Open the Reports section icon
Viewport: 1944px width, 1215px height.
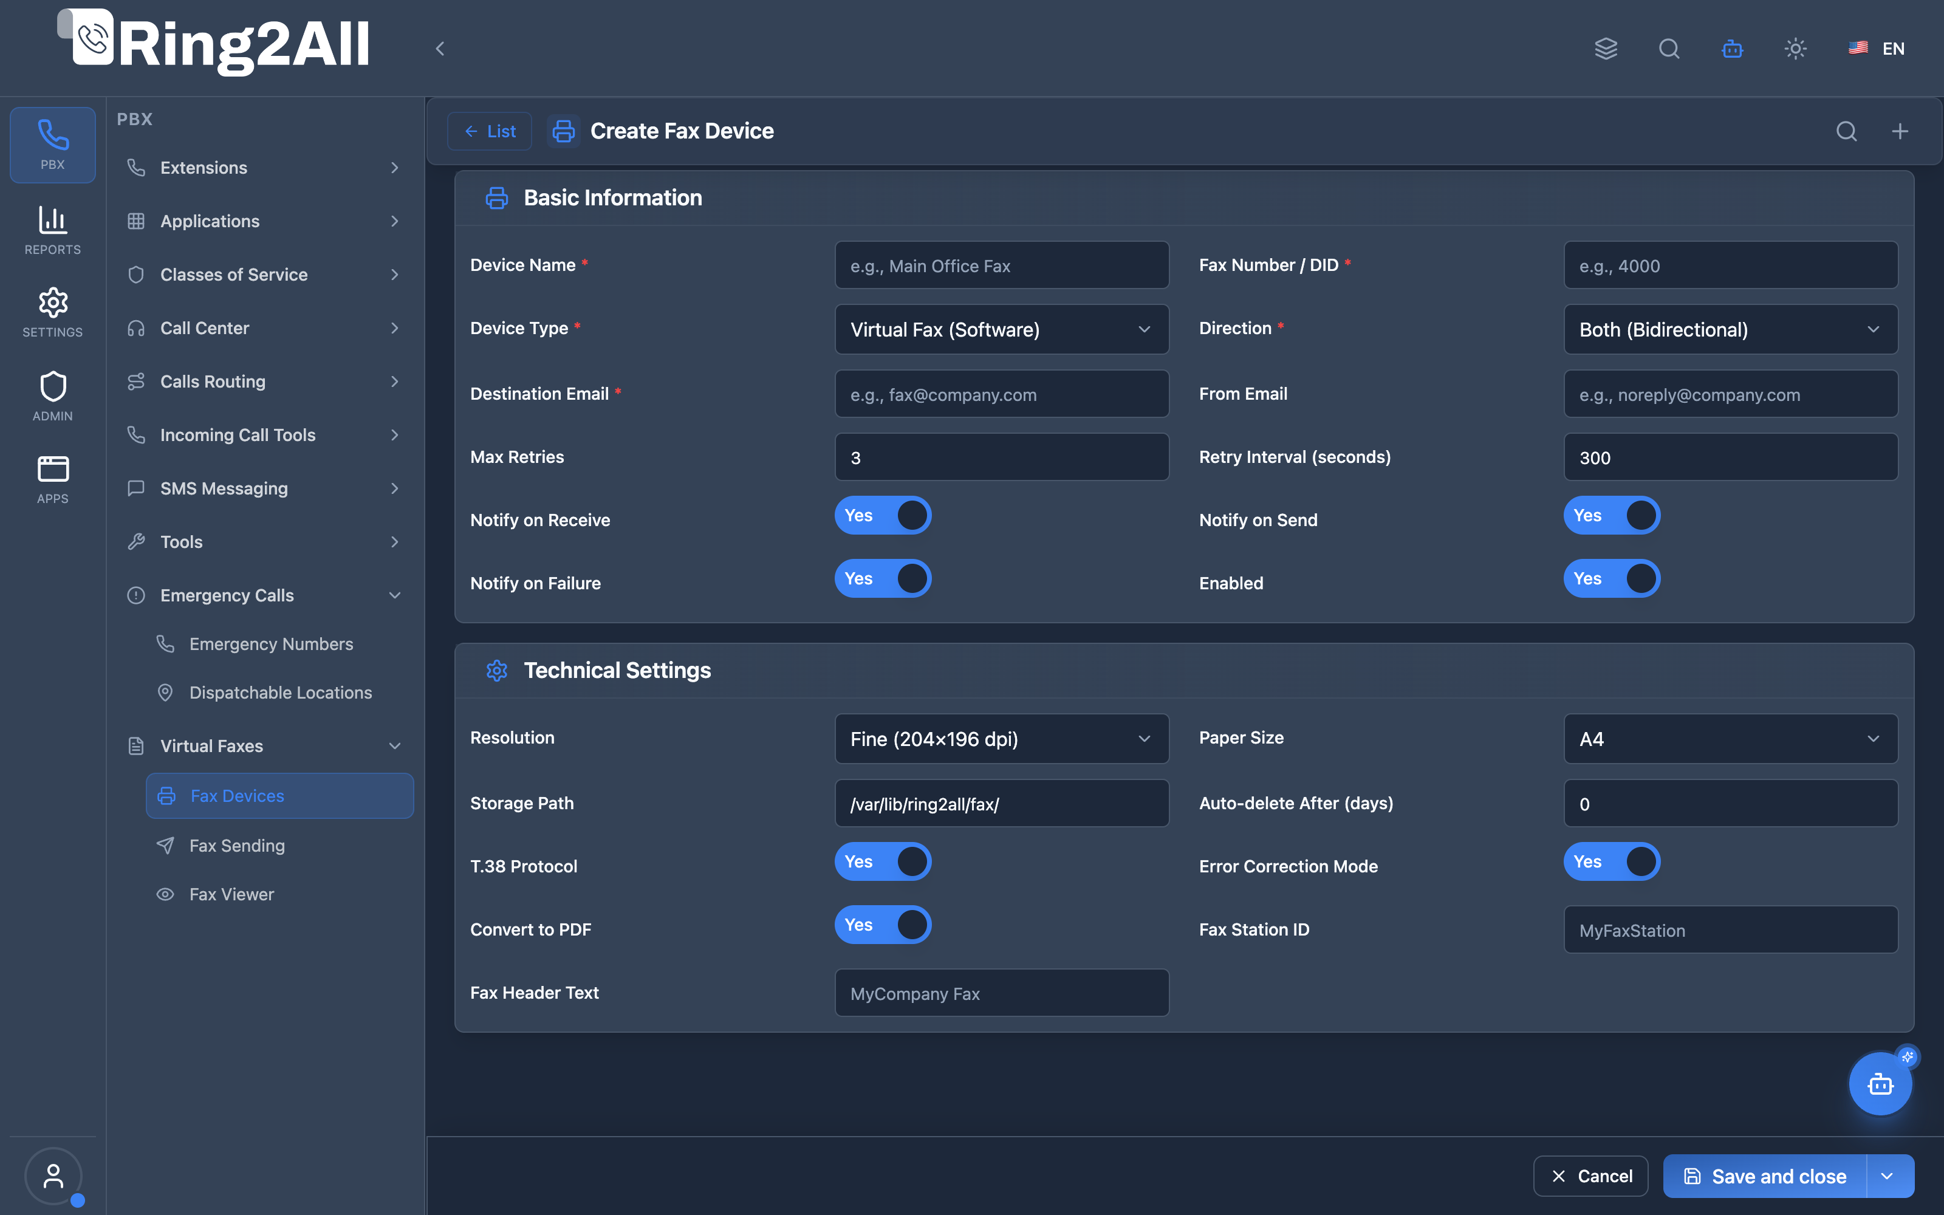click(x=52, y=231)
